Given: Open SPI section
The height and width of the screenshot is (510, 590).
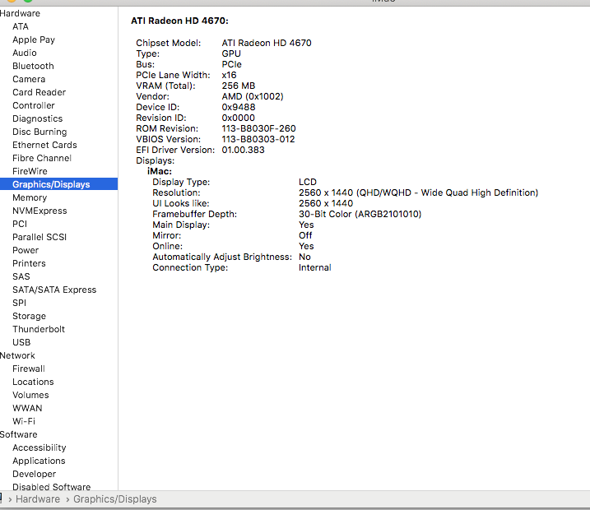Looking at the screenshot, I should [x=19, y=303].
